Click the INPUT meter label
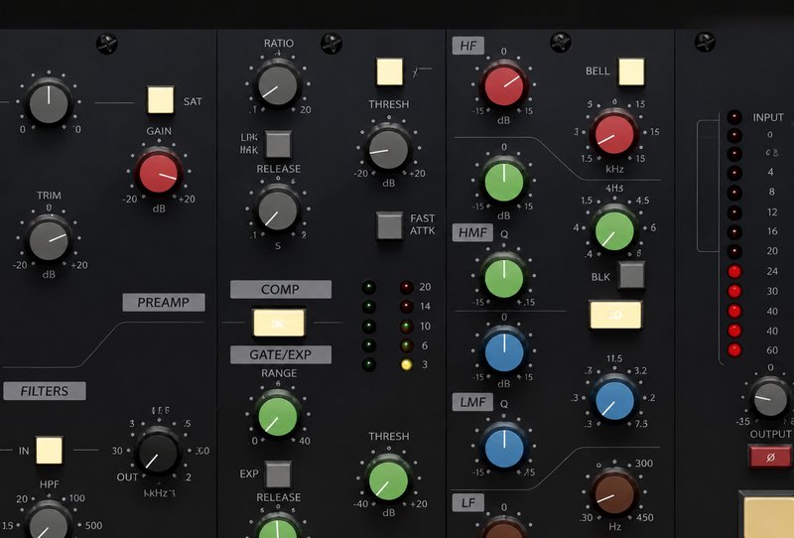The height and width of the screenshot is (538, 794). coord(768,117)
